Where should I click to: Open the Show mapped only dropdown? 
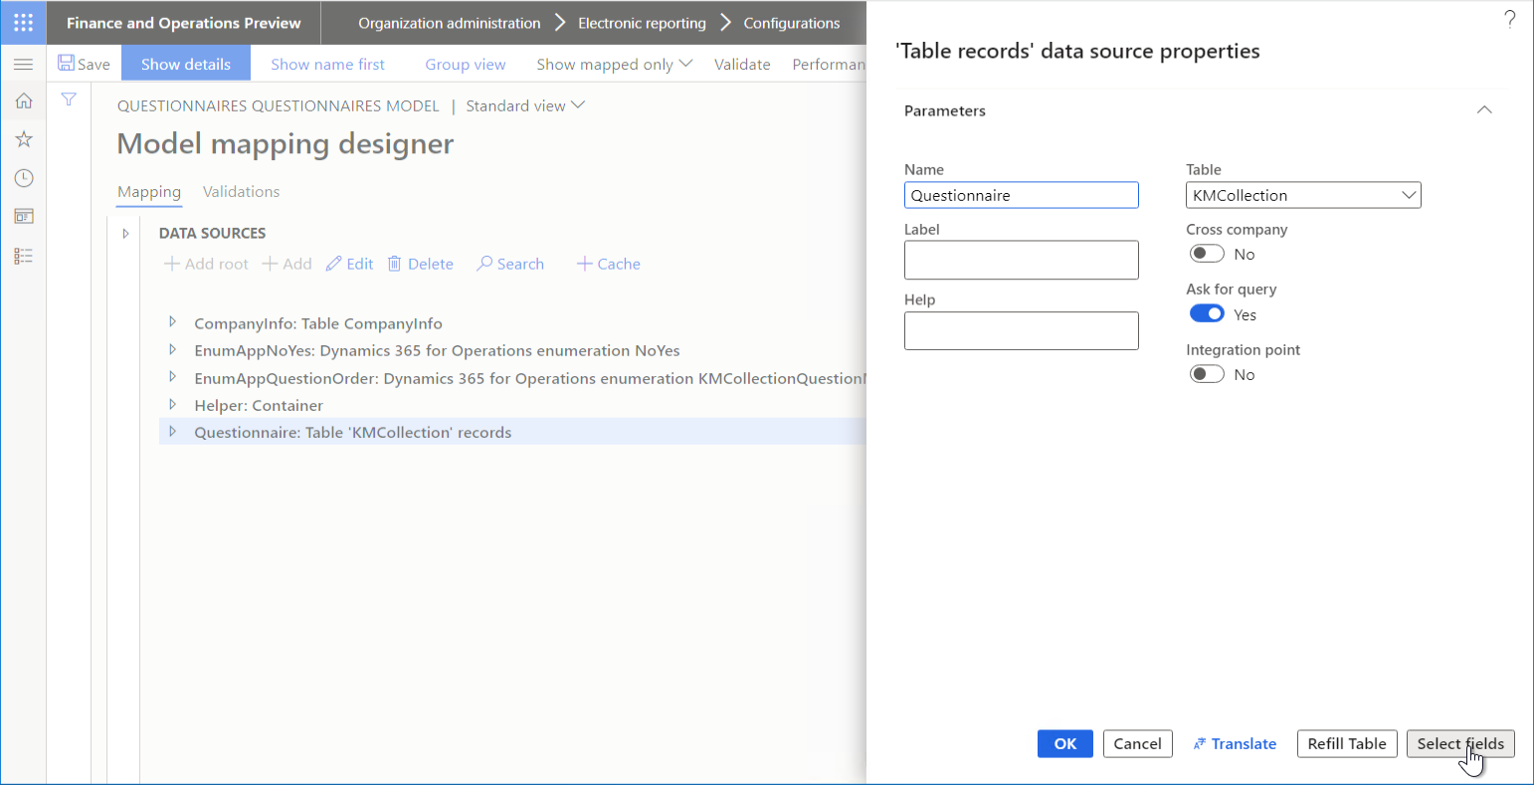click(686, 63)
